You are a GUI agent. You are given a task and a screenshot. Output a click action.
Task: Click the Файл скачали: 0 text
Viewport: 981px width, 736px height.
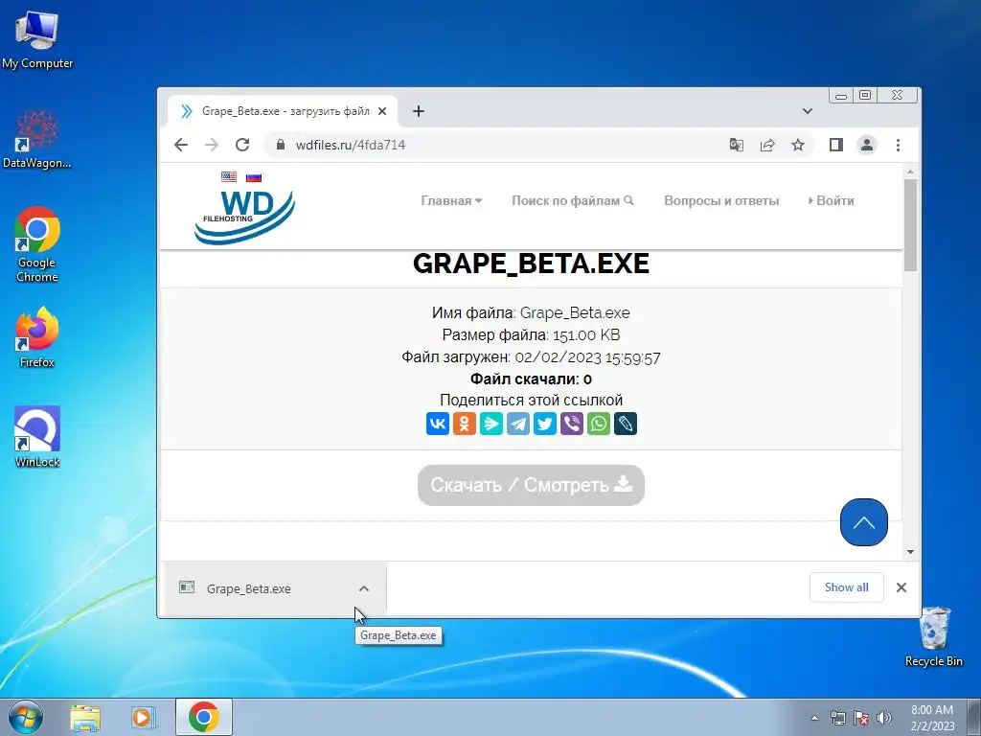pyautogui.click(x=531, y=379)
